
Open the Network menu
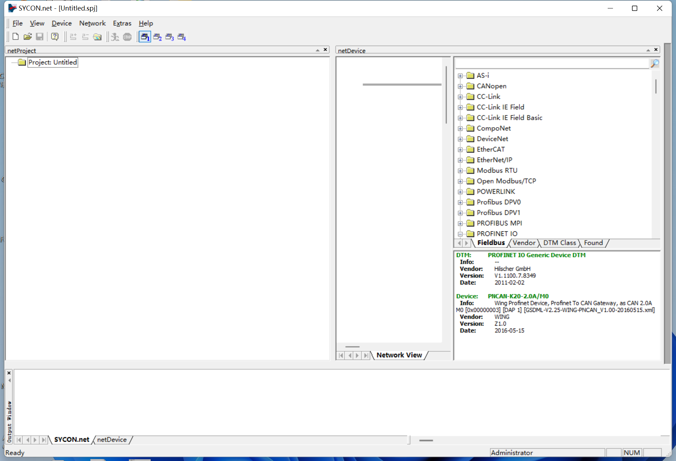click(x=92, y=23)
